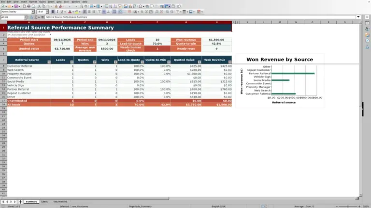Click the Center horizontally icon
The image size is (371, 208).
[x=89, y=12]
